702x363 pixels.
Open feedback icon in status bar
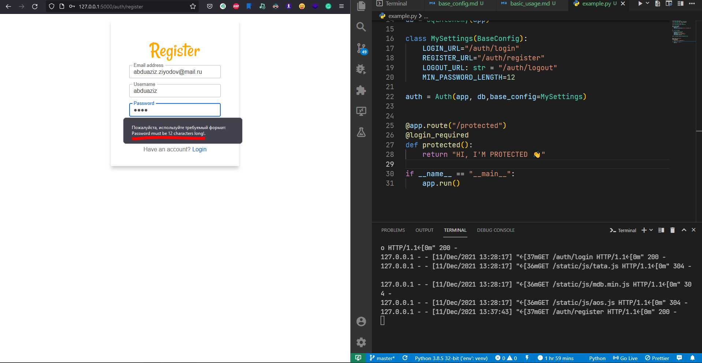pyautogui.click(x=679, y=358)
